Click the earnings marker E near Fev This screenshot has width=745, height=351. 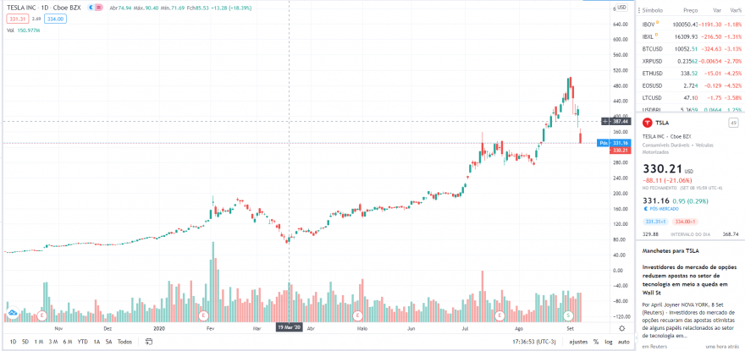click(x=204, y=315)
